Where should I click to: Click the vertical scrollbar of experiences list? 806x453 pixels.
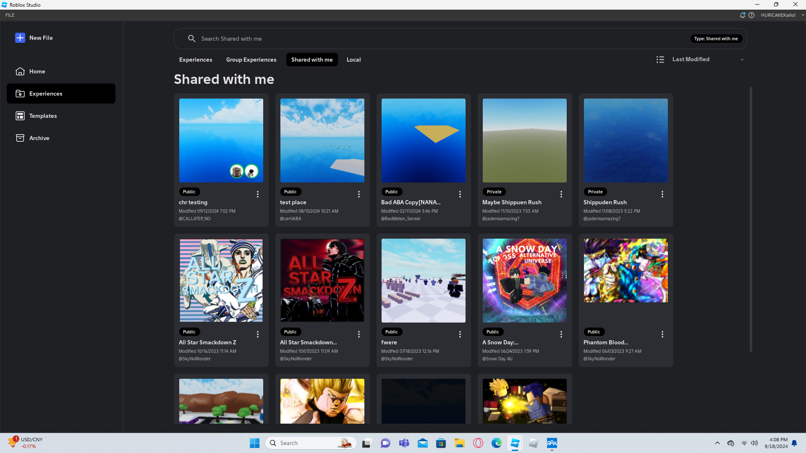click(751, 218)
